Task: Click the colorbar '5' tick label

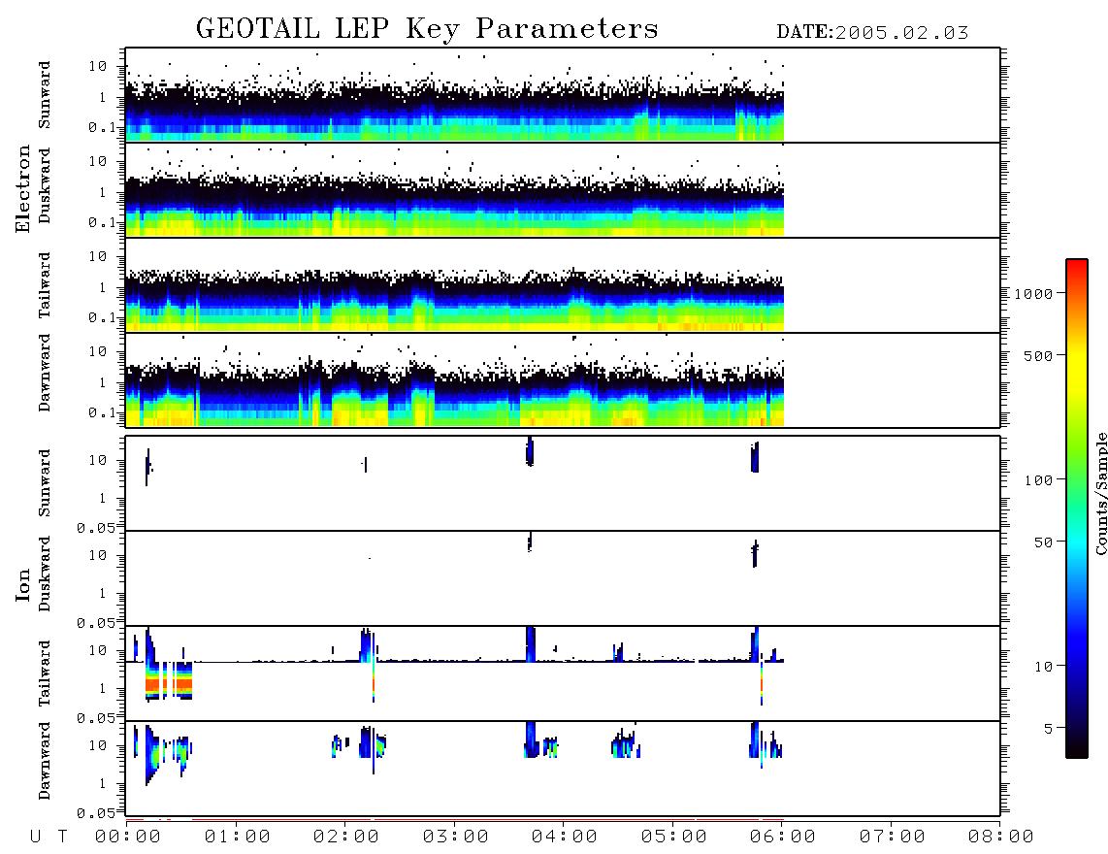Action: [x=1049, y=728]
